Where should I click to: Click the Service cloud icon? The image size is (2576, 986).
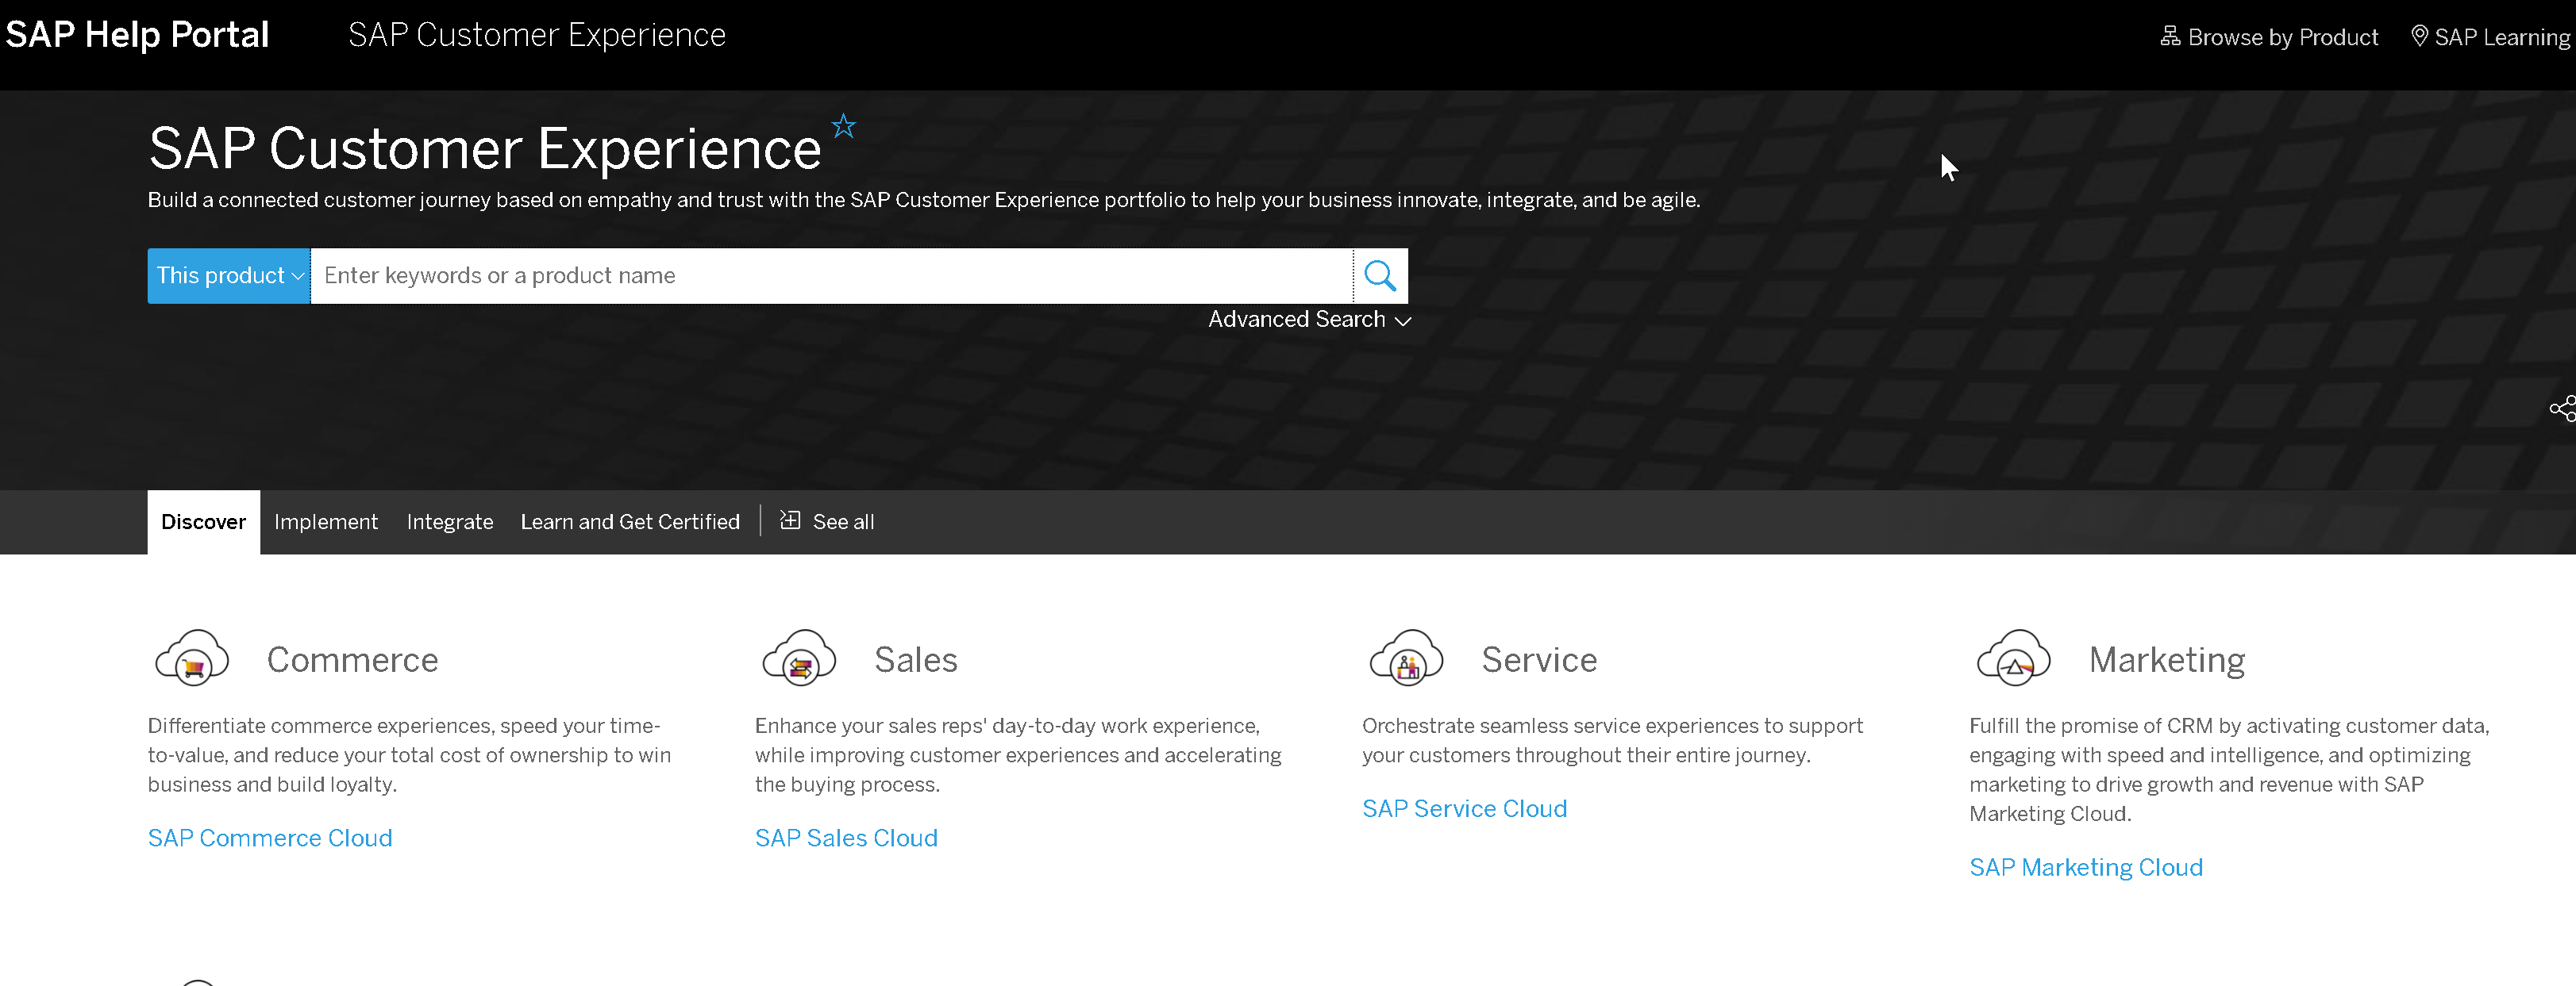(1406, 658)
